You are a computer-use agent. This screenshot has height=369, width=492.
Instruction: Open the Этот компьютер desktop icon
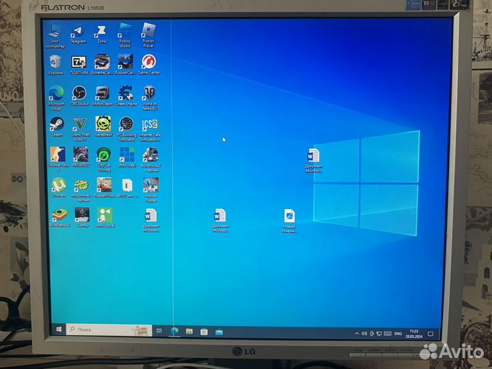coord(55,36)
